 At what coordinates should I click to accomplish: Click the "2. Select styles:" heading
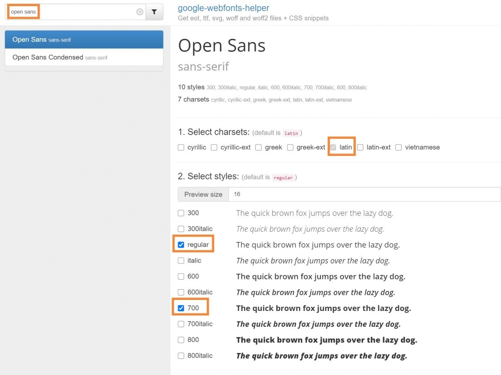(x=208, y=176)
